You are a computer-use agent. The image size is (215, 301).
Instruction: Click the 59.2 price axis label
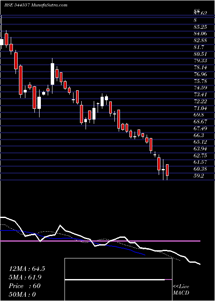(199, 176)
